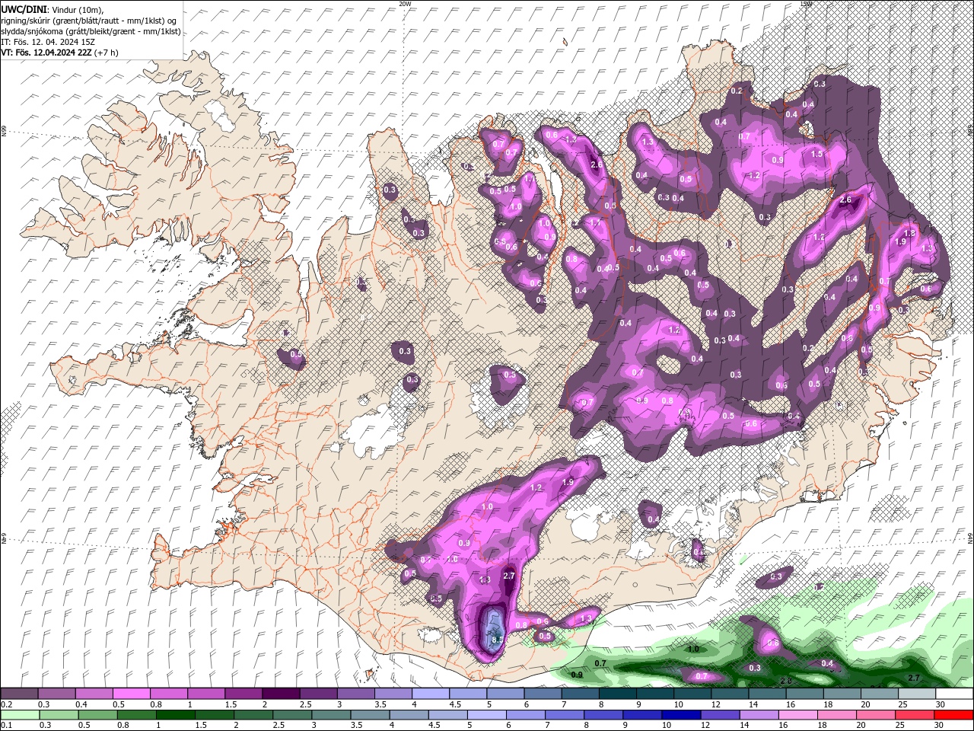This screenshot has height=731, width=974.
Task: Click the '1.5' tick label of upper legend
Action: 231,704
